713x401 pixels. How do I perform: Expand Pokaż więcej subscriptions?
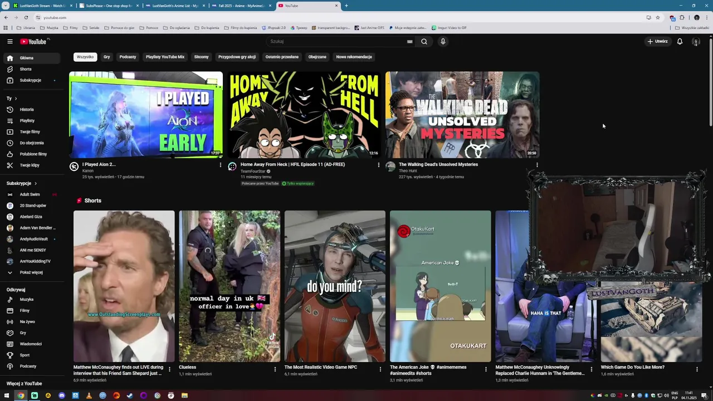click(31, 272)
